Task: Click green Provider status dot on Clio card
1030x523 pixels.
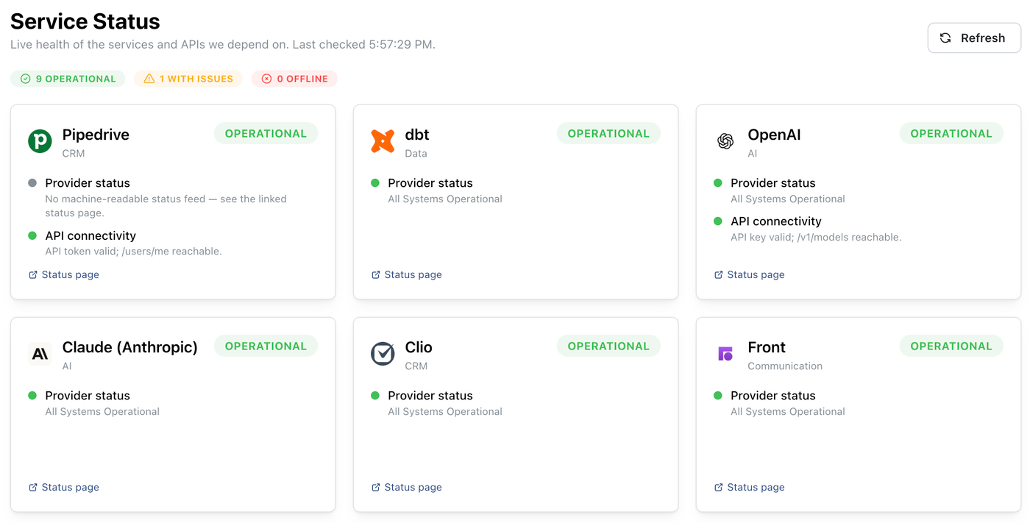Action: point(375,396)
